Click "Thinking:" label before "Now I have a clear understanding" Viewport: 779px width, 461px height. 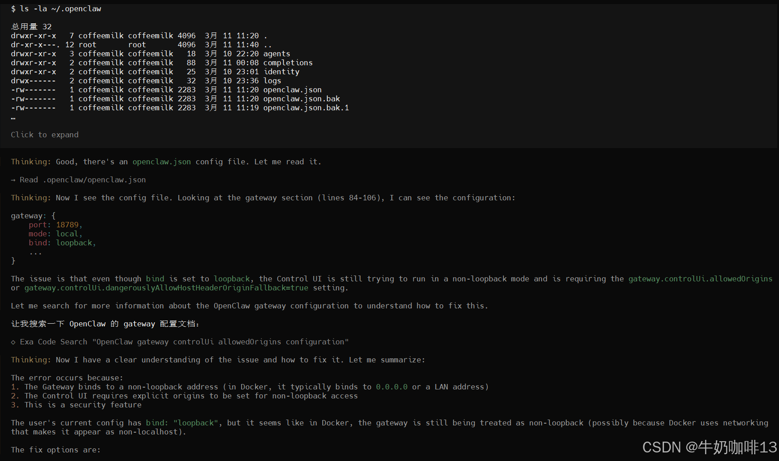point(31,360)
